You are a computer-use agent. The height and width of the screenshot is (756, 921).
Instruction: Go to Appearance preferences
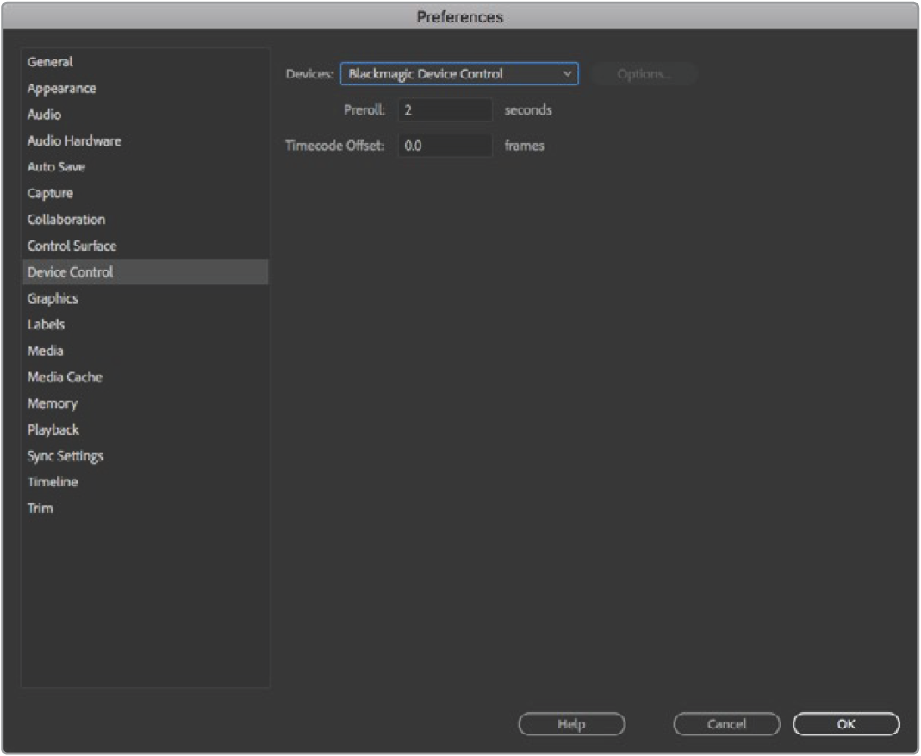[62, 89]
